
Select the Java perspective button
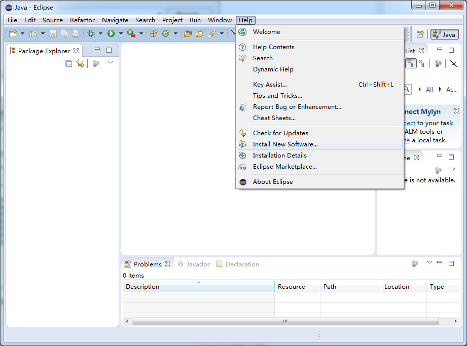[444, 34]
